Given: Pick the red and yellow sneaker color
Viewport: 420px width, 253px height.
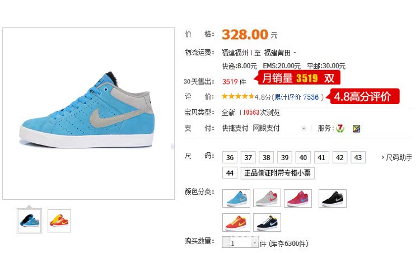Looking at the screenshot, I should click(236, 222).
